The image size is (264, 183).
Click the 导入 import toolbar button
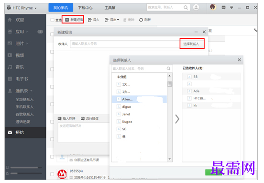click(94, 20)
